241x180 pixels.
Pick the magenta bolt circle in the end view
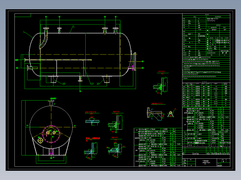[x=51, y=134]
